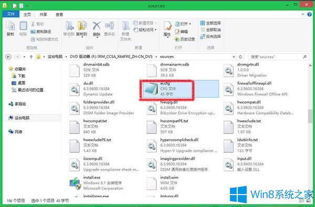This screenshot has height=207, width=315.
Task: Click Copy path (复制路径) command
Action: click(41, 32)
